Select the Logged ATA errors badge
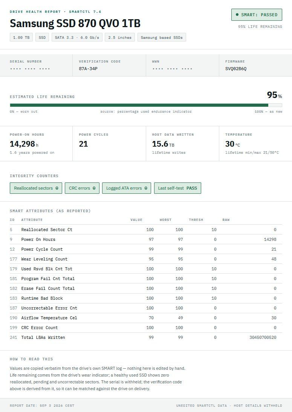The height and width of the screenshot is (412, 292). point(127,188)
